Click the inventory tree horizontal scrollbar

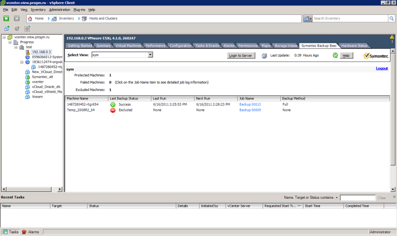click(29, 189)
